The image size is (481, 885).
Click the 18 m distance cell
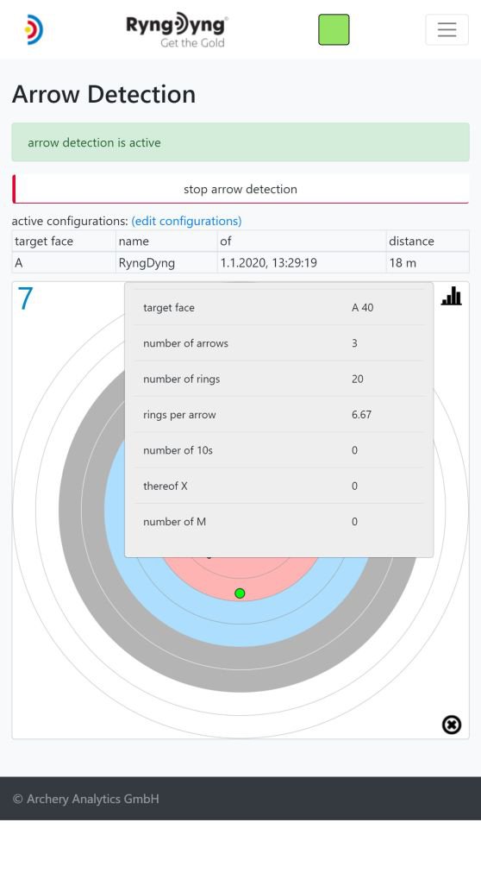pos(428,262)
